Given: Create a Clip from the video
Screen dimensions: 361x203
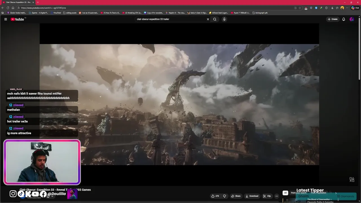Looking at the screenshot, I should [267, 196].
